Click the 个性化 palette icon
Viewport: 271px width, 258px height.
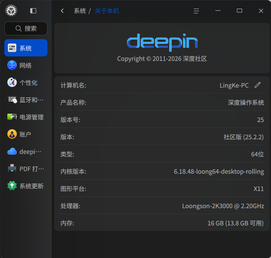(x=12, y=82)
